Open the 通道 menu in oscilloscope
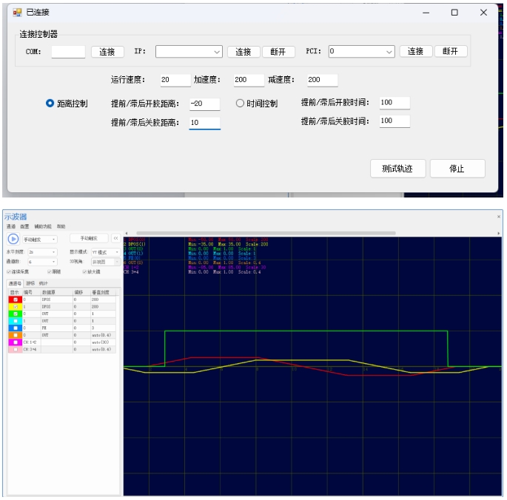This screenshot has width=507, height=500. tap(11, 226)
